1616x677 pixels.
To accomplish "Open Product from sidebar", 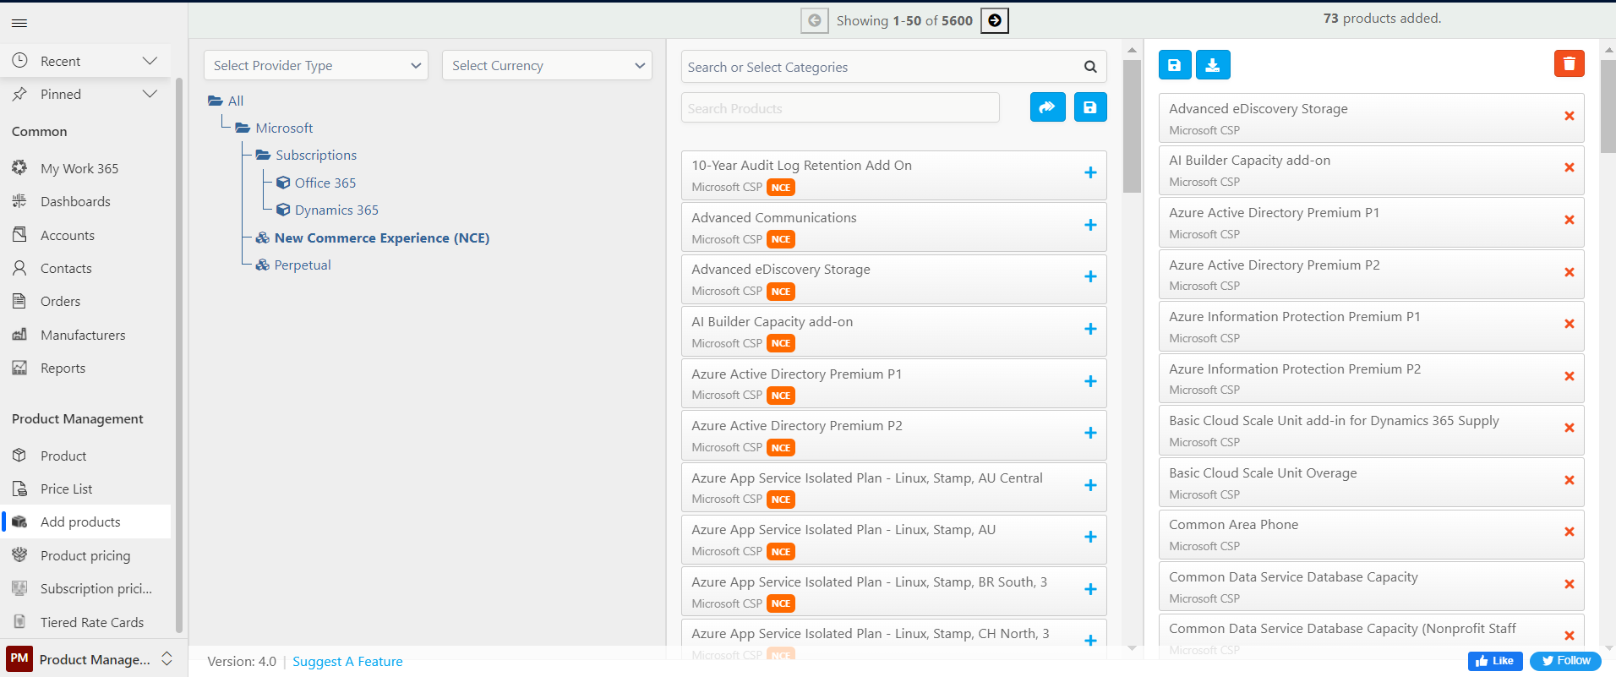I will (63, 456).
